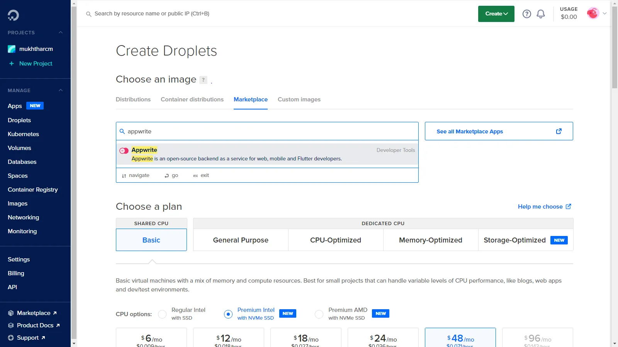This screenshot has width=618, height=347.
Task: Open See all Marketplace Apps
Action: coord(470,131)
